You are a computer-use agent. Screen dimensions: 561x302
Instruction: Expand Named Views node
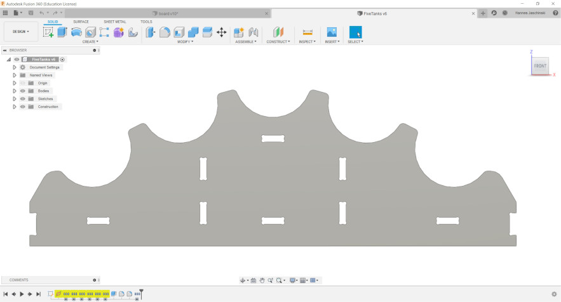click(15, 75)
